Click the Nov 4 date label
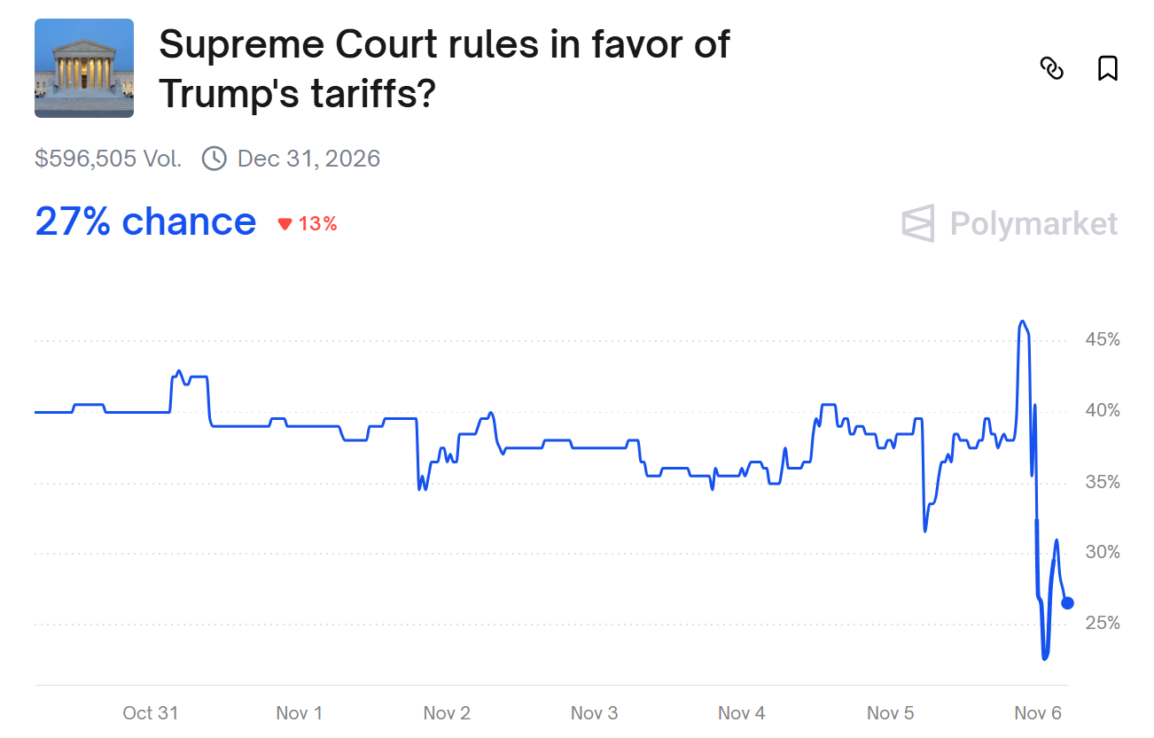Screen dimensions: 1154x738 point(742,713)
